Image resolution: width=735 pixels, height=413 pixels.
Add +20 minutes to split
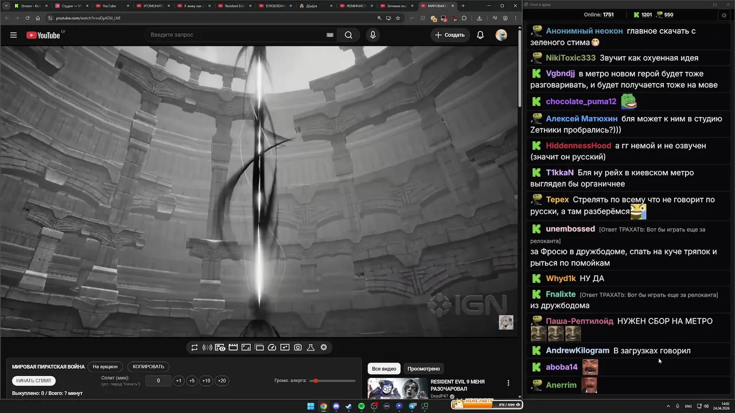pyautogui.click(x=222, y=381)
